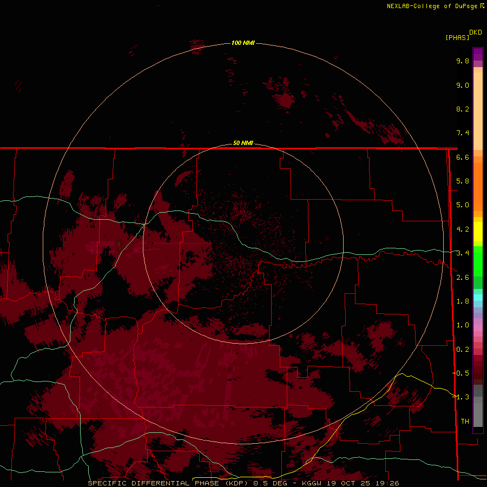Click the 7.4 value on the color scale
The width and height of the screenshot is (487, 487).
[463, 133]
